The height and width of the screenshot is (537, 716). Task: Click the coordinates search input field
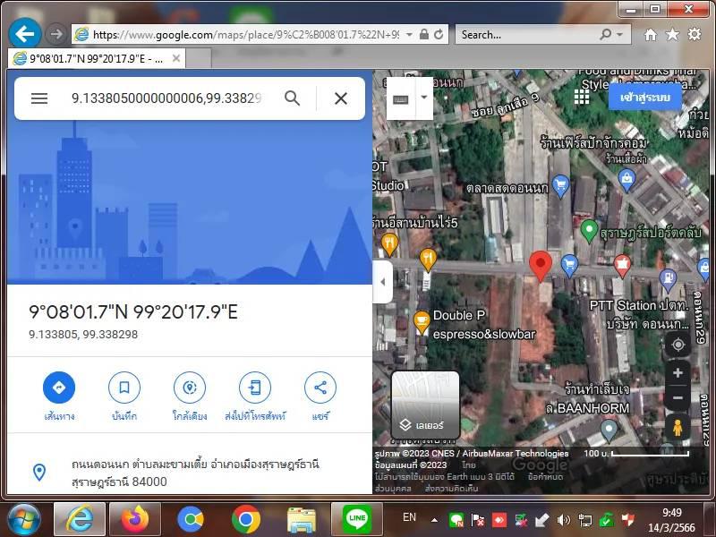pyautogui.click(x=166, y=98)
